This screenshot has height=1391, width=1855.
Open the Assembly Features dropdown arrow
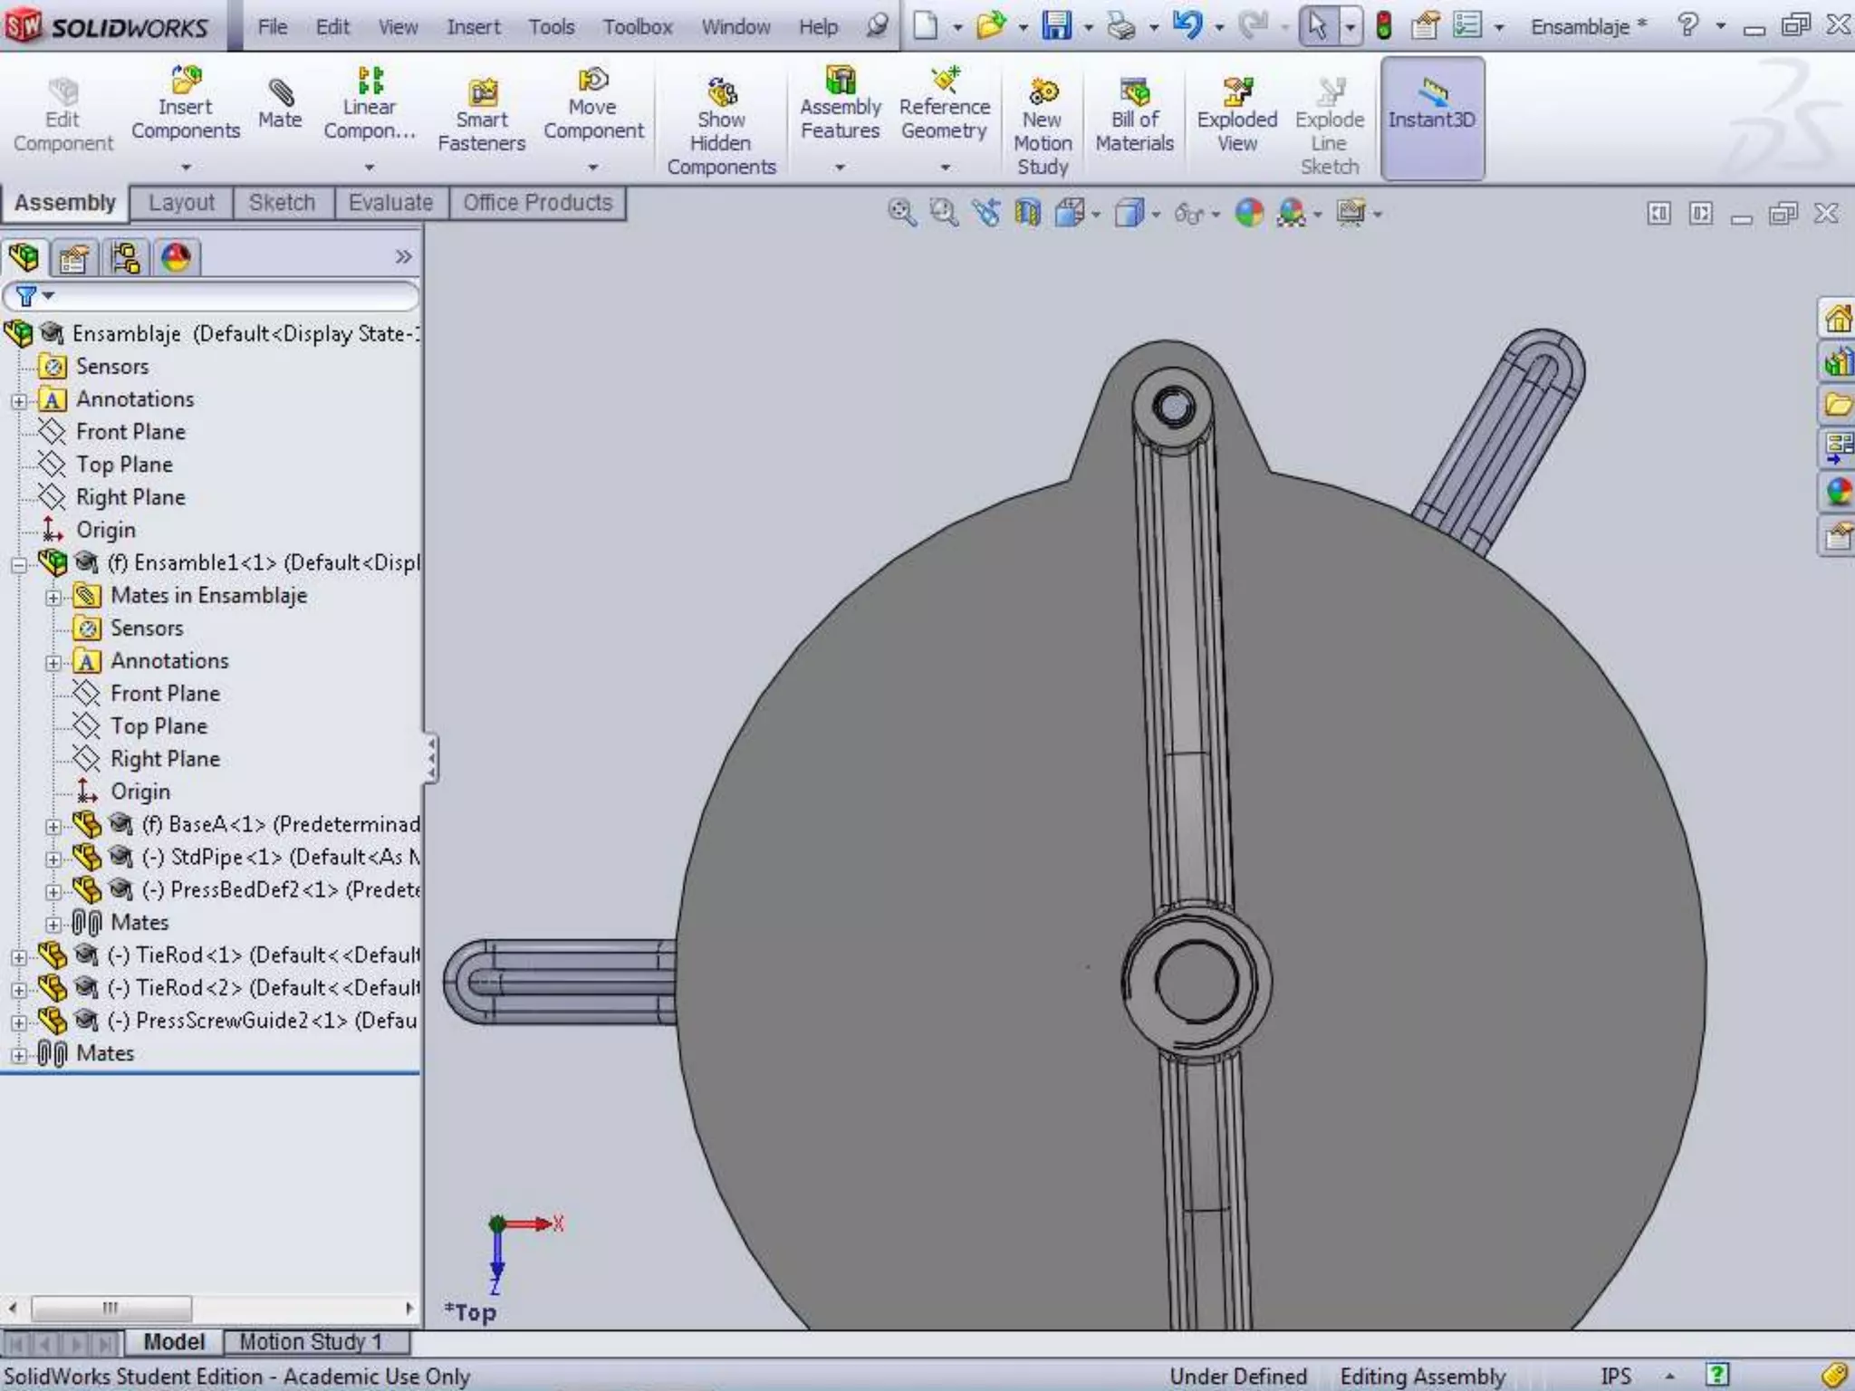tap(840, 168)
